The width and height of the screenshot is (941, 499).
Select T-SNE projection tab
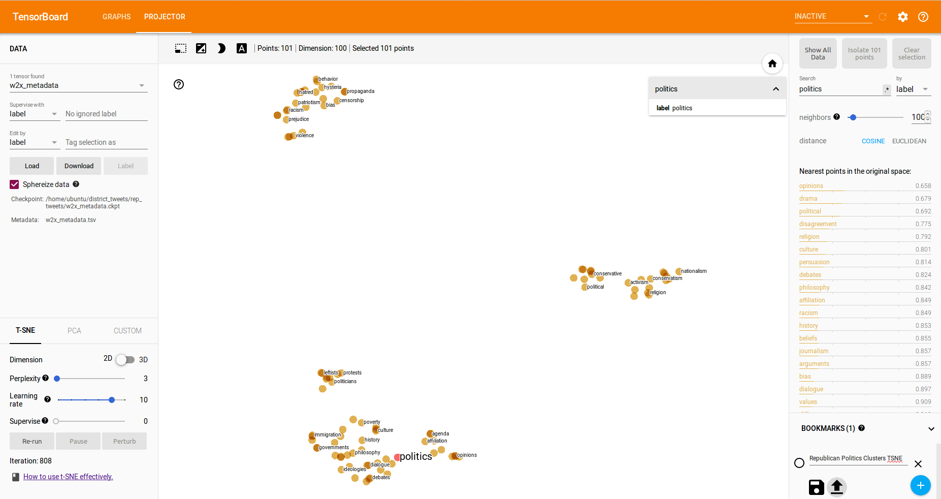pyautogui.click(x=25, y=330)
